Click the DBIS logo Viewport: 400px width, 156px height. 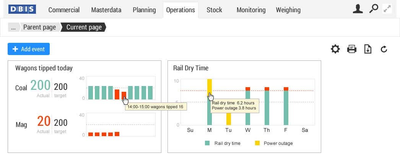coord(22,9)
